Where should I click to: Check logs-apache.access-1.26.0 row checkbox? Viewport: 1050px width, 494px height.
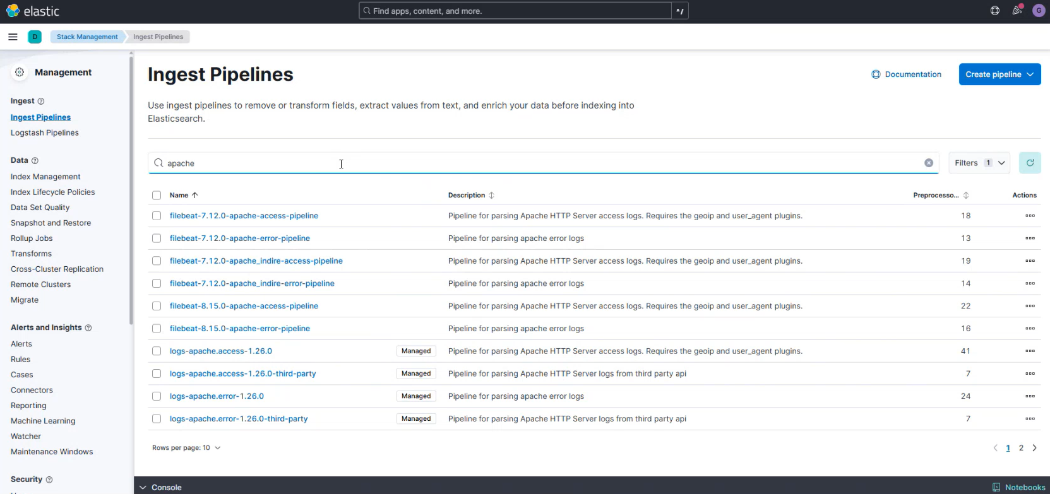tap(157, 351)
